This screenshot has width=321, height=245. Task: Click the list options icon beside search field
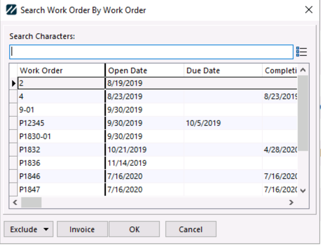301,52
